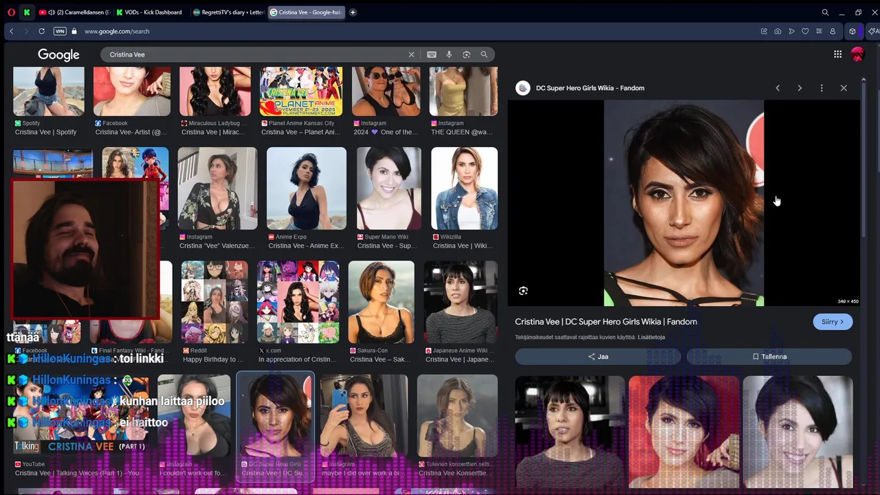Clear the Google search box text
Screen dimensions: 880x495
[x=411, y=54]
